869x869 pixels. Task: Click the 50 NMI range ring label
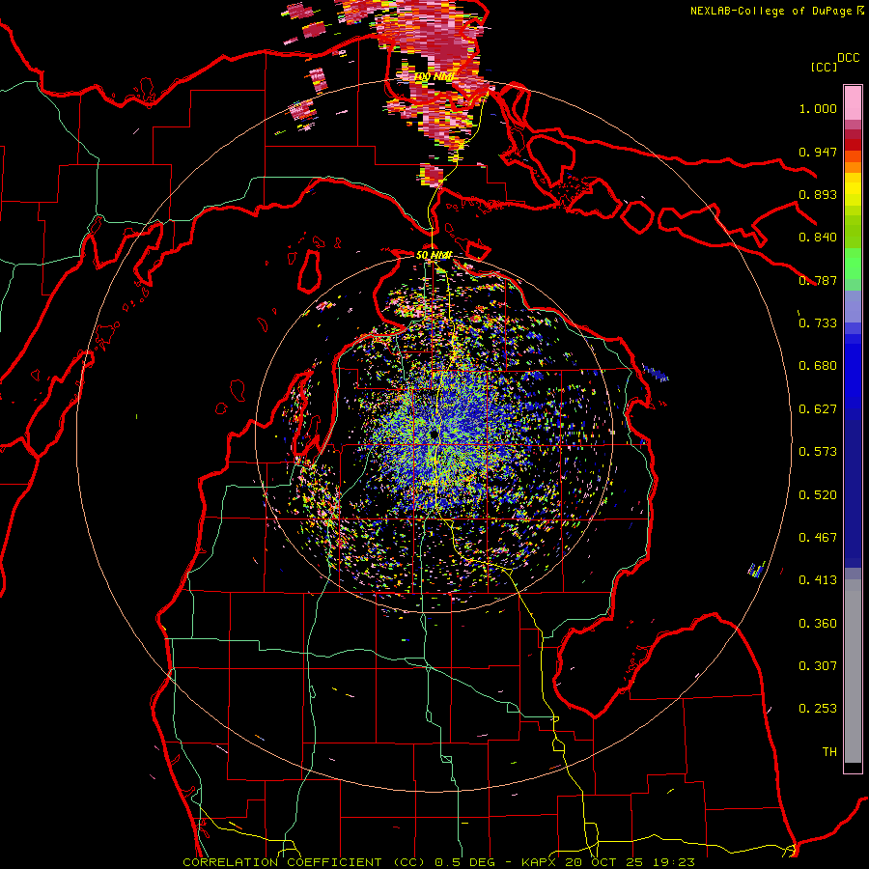[x=434, y=255]
